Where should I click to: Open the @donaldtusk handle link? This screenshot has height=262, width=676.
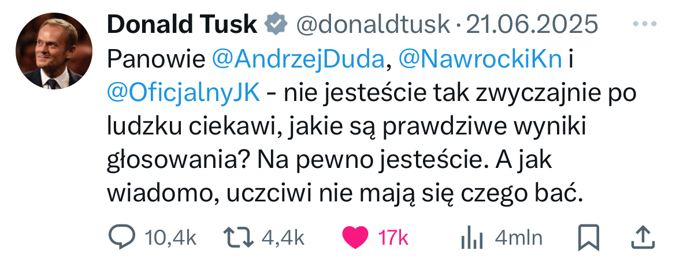(373, 24)
